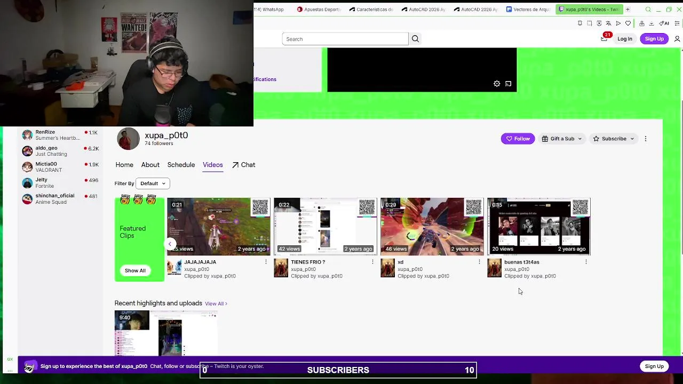Open the 9:40 highlight video thumbnail
Image resolution: width=683 pixels, height=384 pixels.
(166, 333)
